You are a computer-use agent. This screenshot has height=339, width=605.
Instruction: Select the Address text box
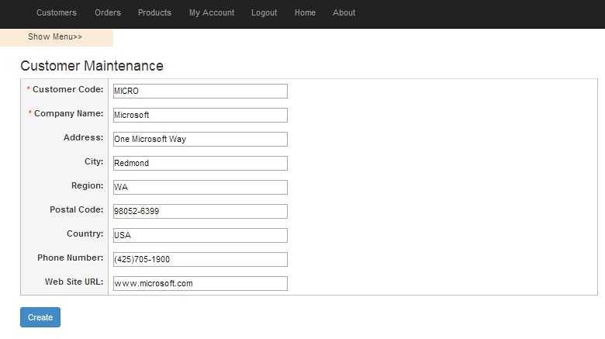coord(200,139)
